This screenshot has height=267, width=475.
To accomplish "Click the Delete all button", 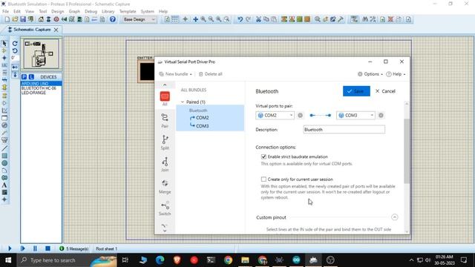I will (211, 74).
